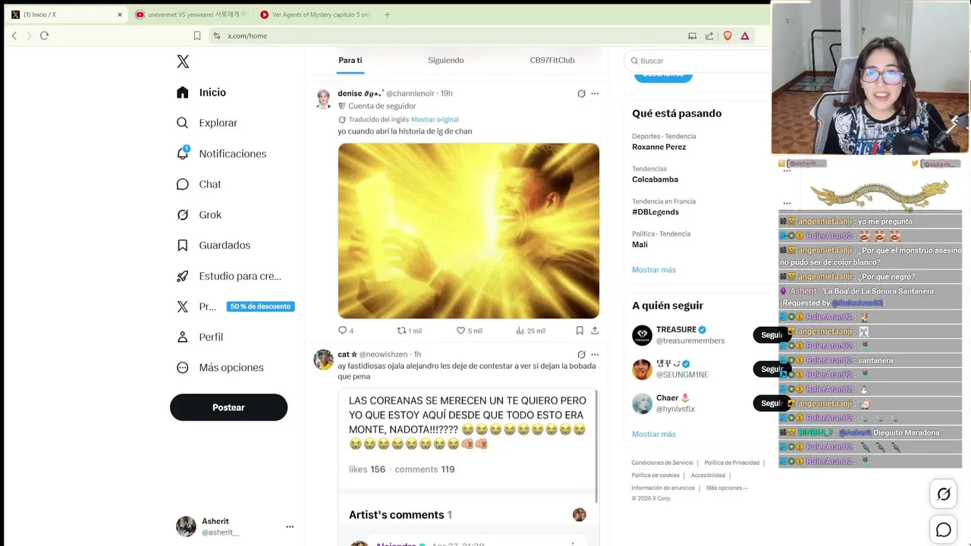Expand Más opciones footer menu
The image size is (971, 546).
coord(727,488)
